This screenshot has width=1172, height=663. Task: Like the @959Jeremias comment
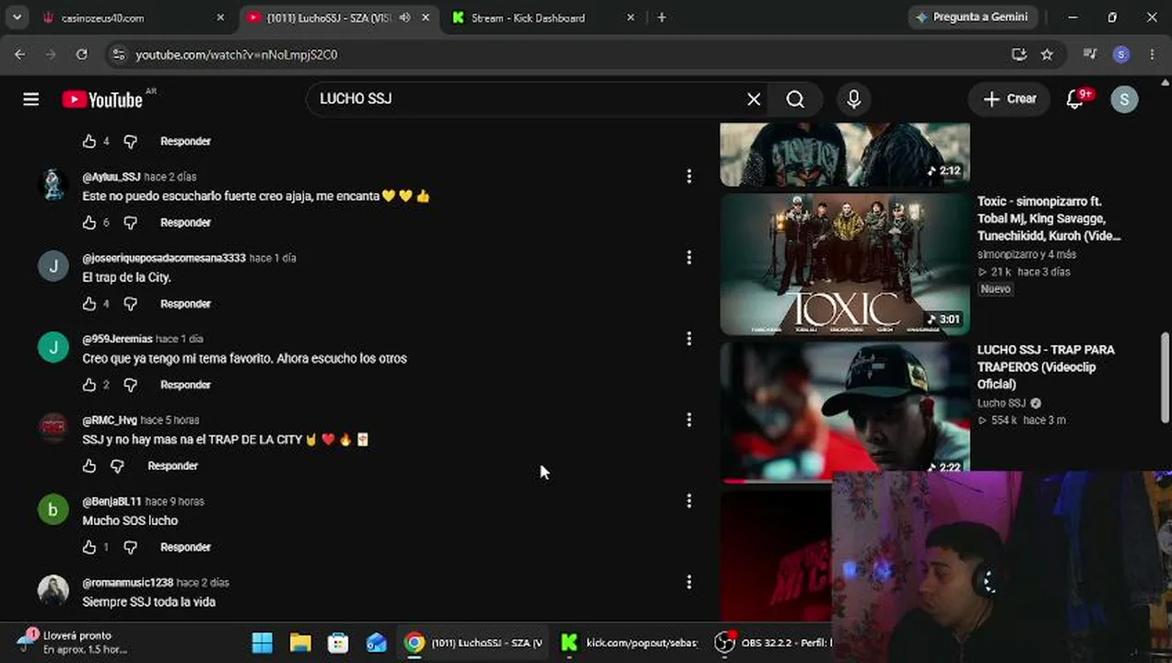[x=89, y=385]
